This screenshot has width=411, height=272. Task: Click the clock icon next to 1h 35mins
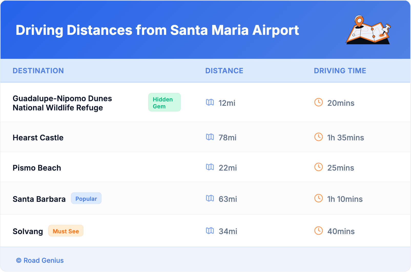pyautogui.click(x=318, y=137)
